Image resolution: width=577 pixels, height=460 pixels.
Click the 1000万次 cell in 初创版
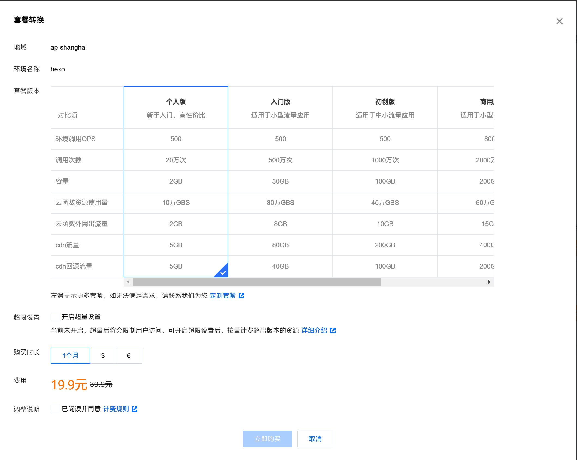click(385, 160)
